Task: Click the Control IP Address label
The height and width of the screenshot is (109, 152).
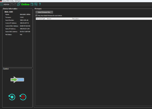Action: tap(11, 23)
